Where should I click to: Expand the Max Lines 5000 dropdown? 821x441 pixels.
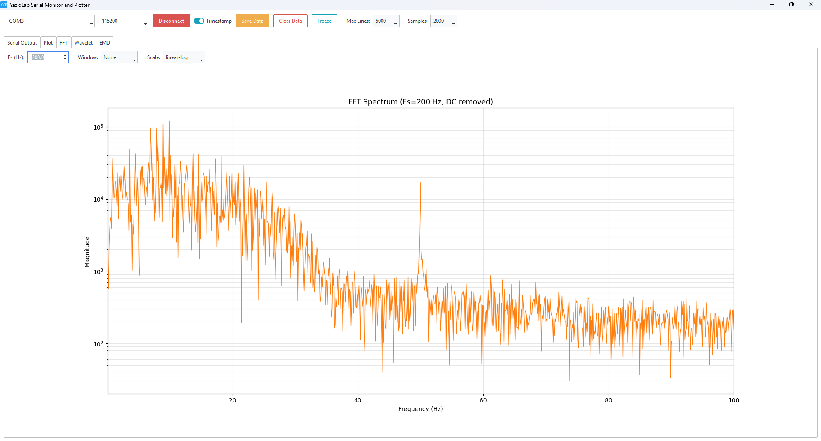coord(386,21)
